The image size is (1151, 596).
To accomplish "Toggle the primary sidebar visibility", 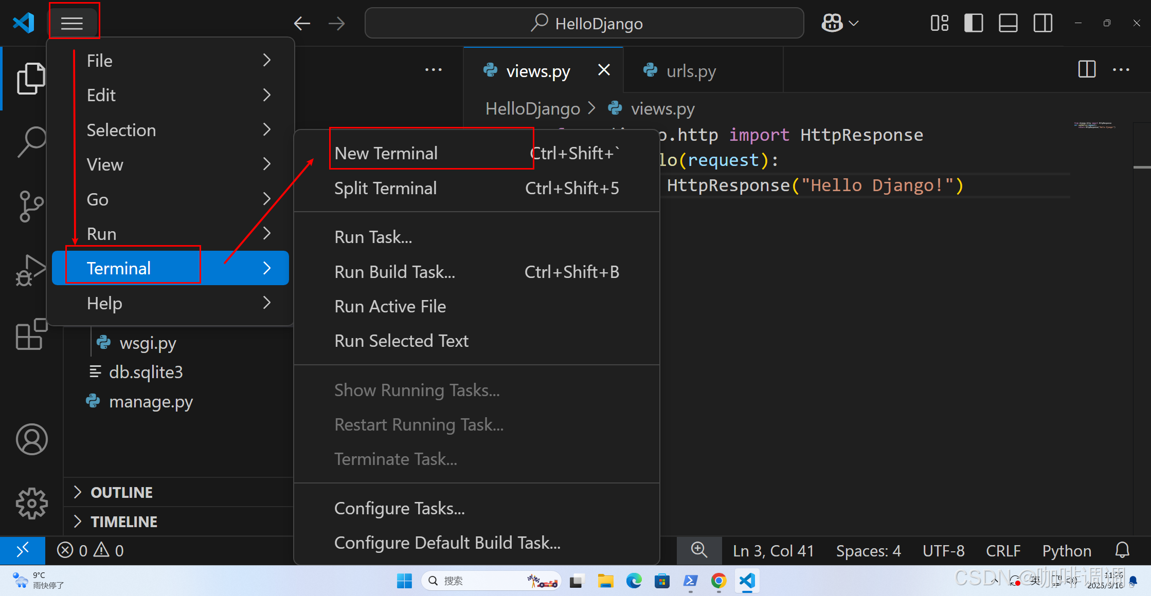I will 973,23.
